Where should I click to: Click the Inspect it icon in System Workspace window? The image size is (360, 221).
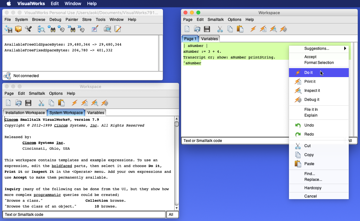(94, 103)
